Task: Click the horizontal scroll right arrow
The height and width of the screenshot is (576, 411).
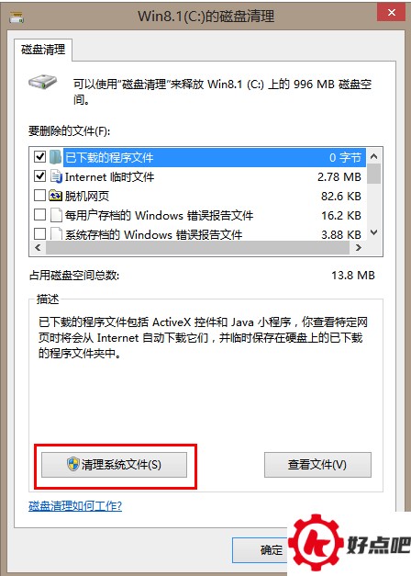Action: [359, 248]
